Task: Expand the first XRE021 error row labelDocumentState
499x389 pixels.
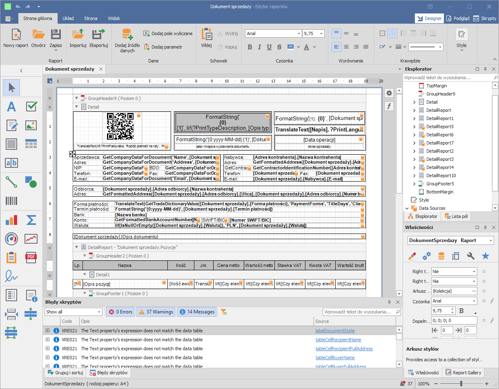Action: [x=48, y=331]
